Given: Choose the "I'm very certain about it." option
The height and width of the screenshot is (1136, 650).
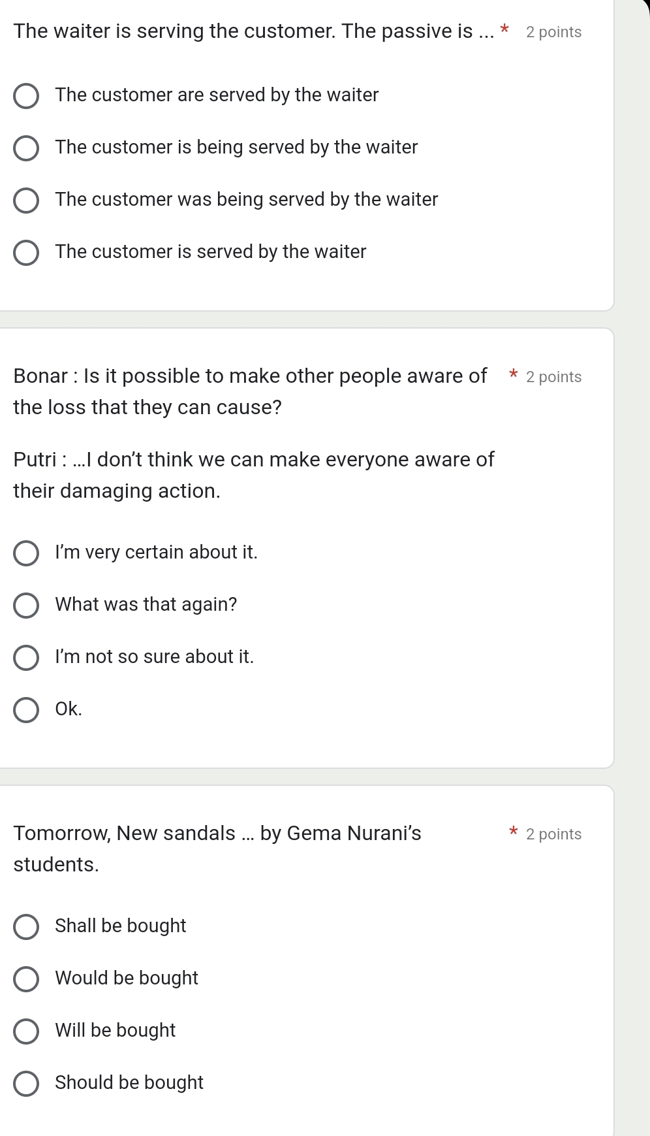Looking at the screenshot, I should 26,553.
